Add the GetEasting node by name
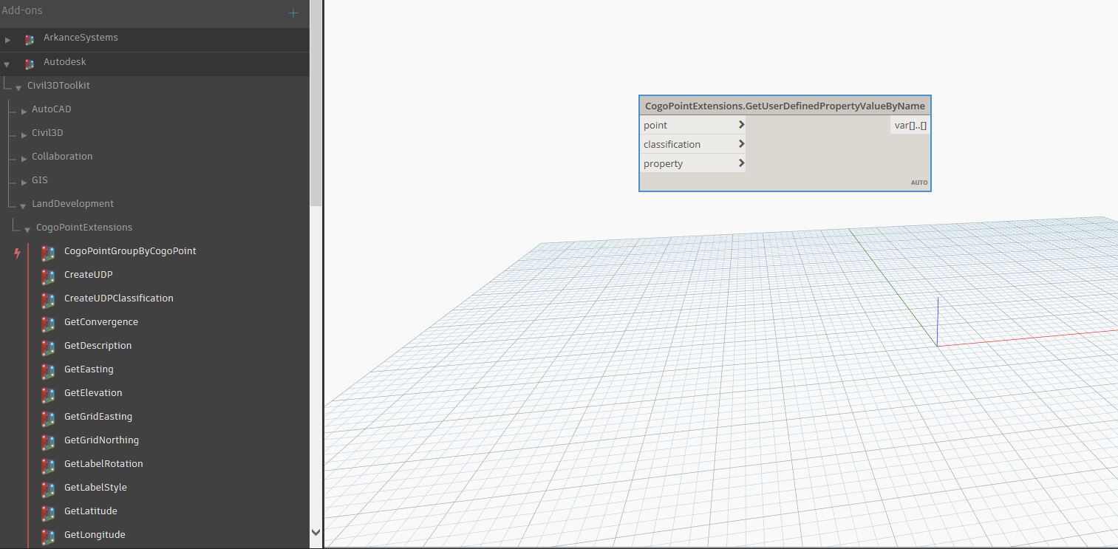Image resolution: width=1118 pixels, height=549 pixels. 89,369
